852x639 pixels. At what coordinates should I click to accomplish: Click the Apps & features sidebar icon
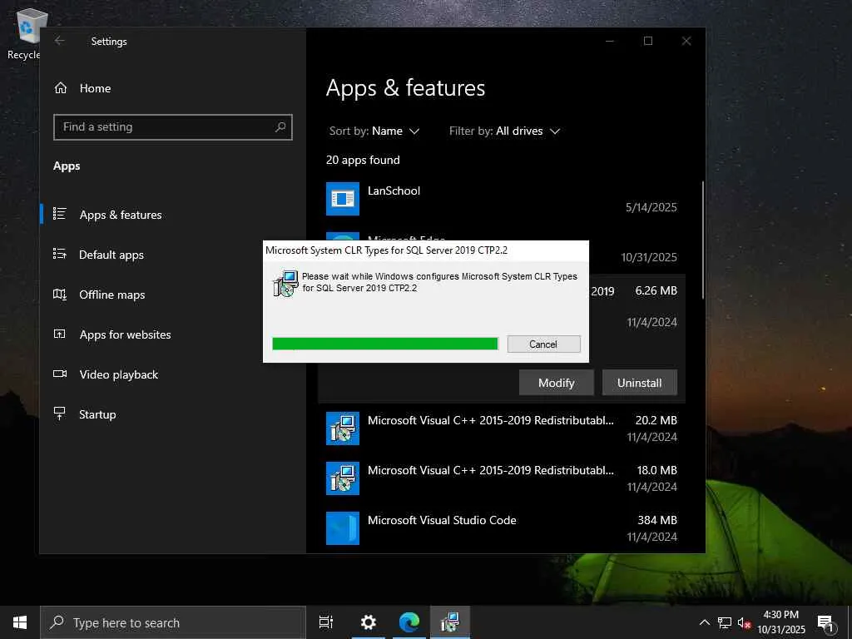(x=60, y=214)
